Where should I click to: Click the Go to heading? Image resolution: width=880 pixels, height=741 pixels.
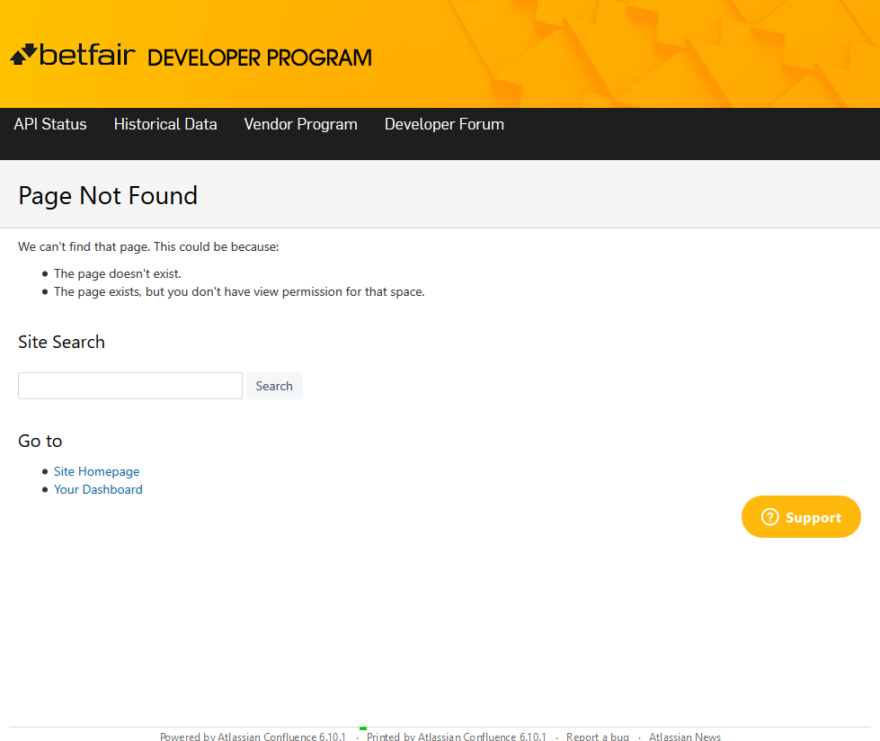(40, 441)
